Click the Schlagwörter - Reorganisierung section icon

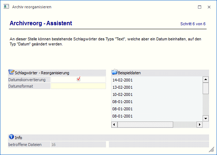point(11,72)
